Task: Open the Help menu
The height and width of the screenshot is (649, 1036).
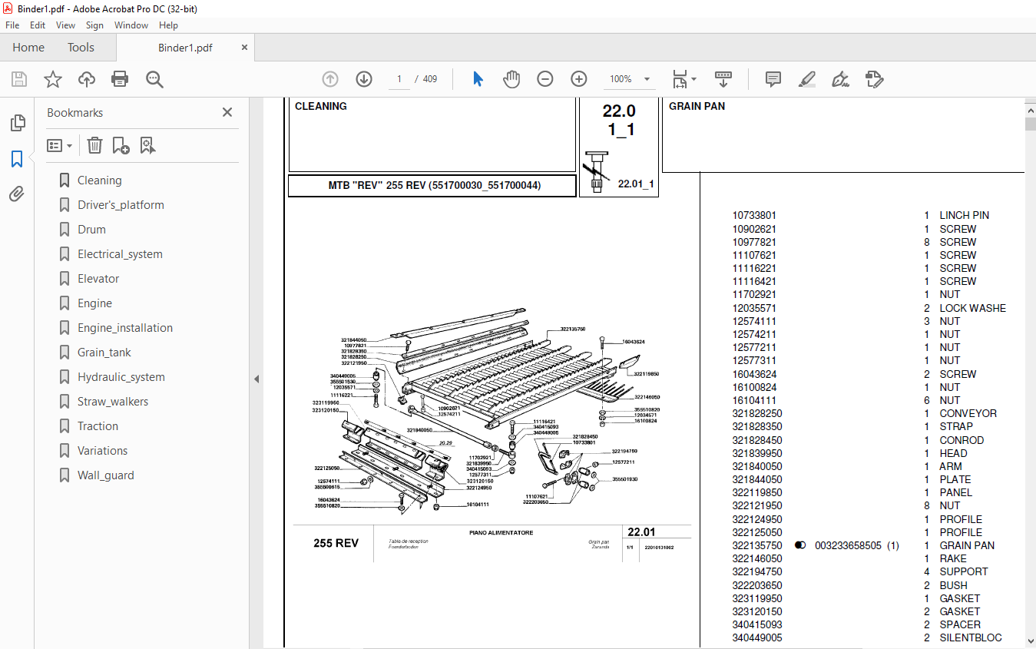Action: click(x=168, y=25)
